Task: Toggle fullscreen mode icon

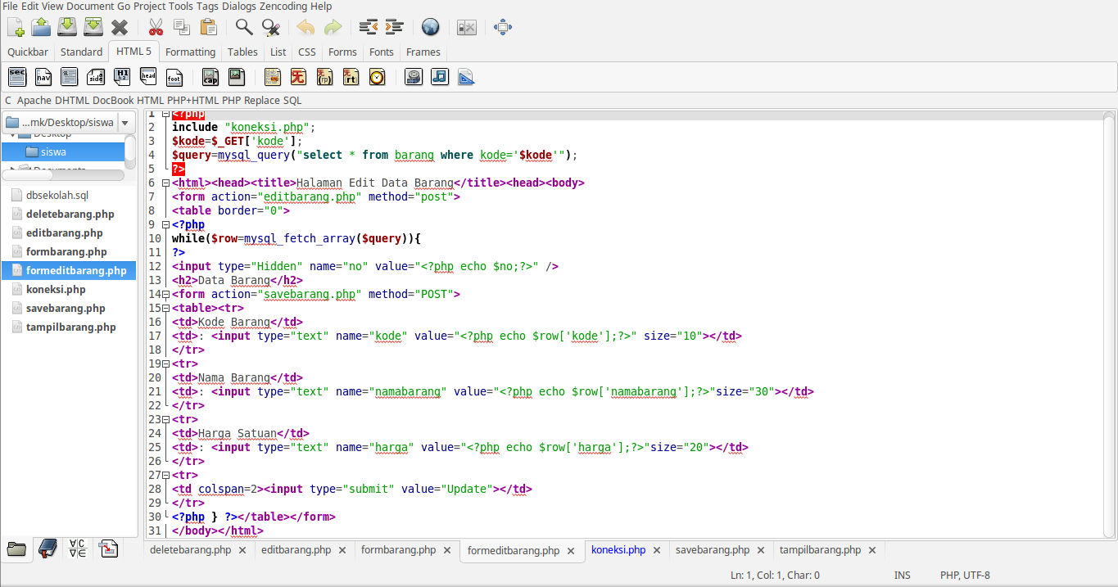Action: pos(503,27)
